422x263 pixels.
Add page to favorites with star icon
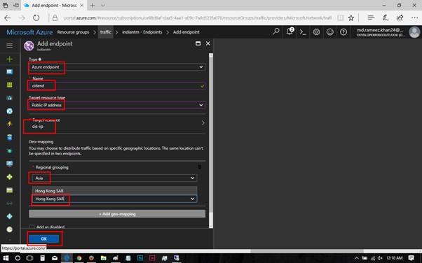click(x=351, y=17)
